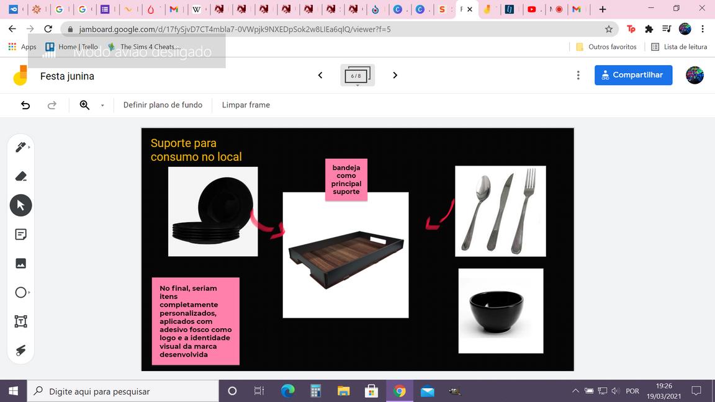Add a sticky note
The height and width of the screenshot is (402, 715).
click(20, 234)
